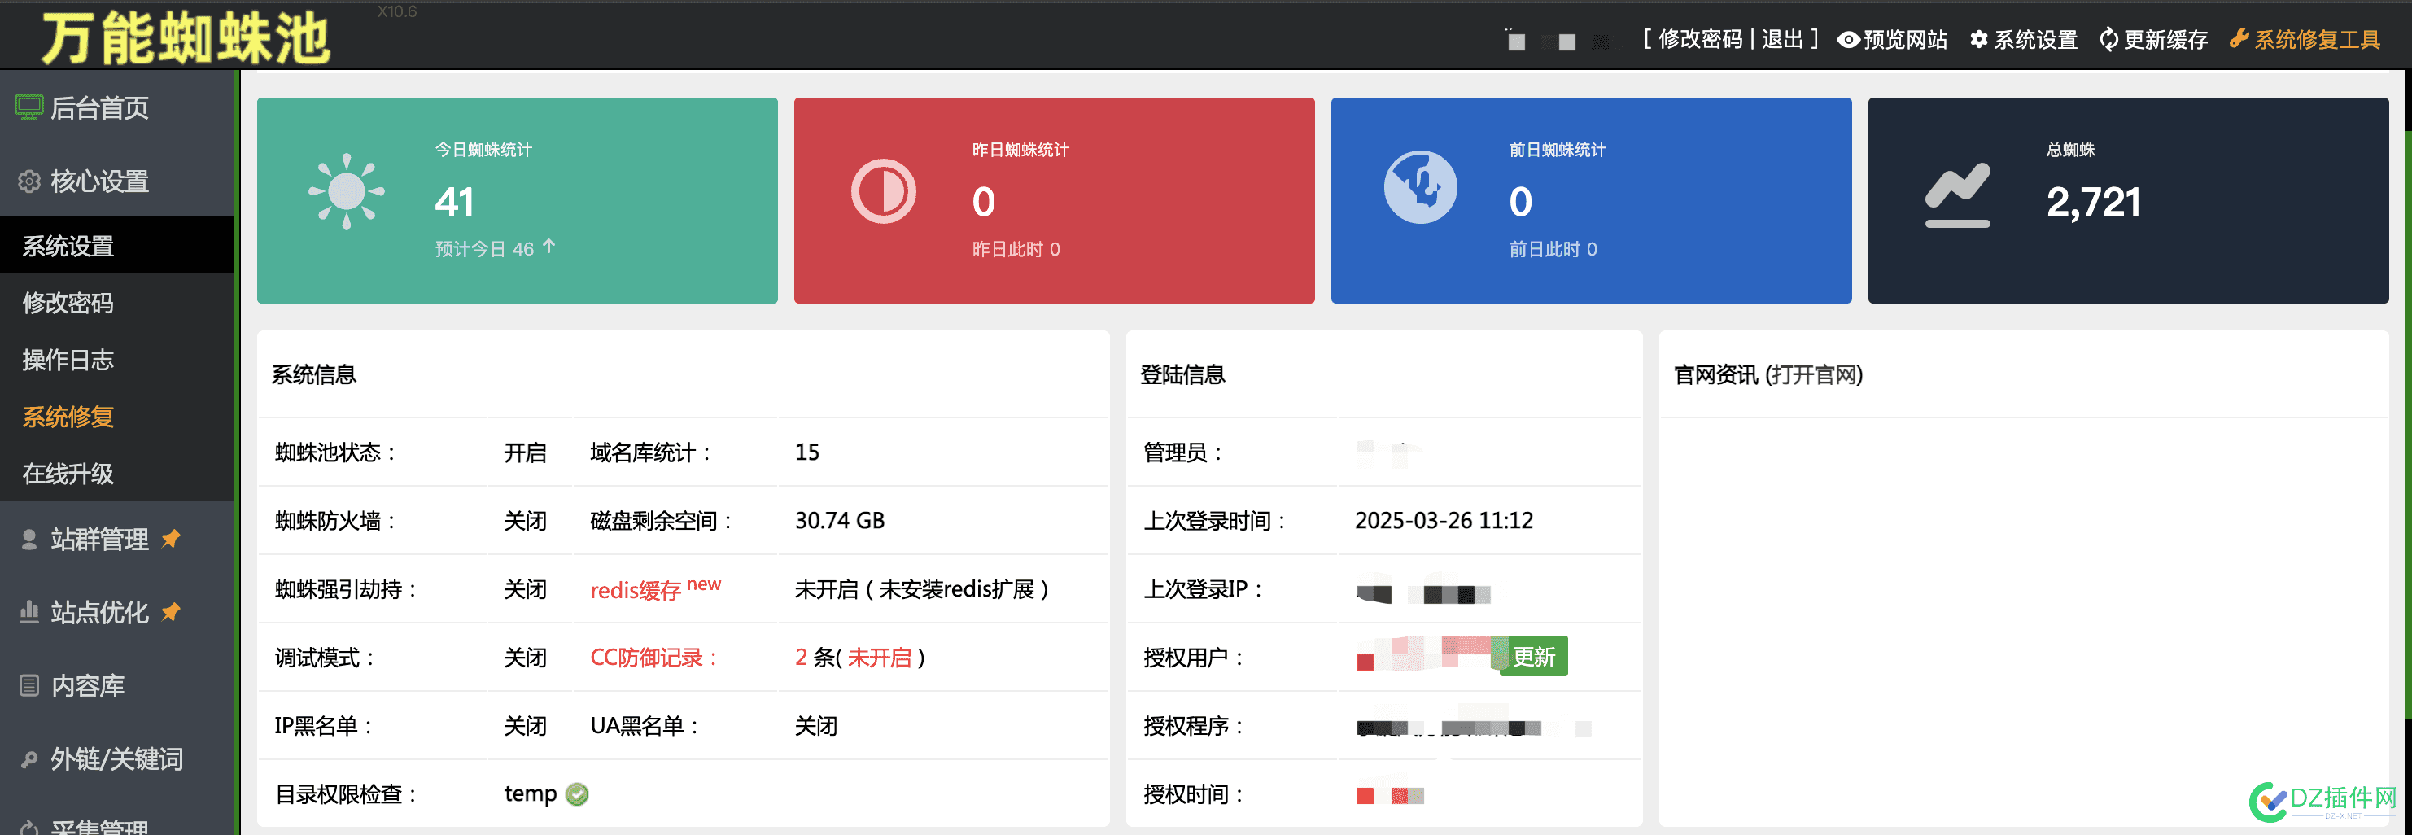
Task: Click 关闭 status beside 蜘蛛强引劫持
Action: click(525, 588)
